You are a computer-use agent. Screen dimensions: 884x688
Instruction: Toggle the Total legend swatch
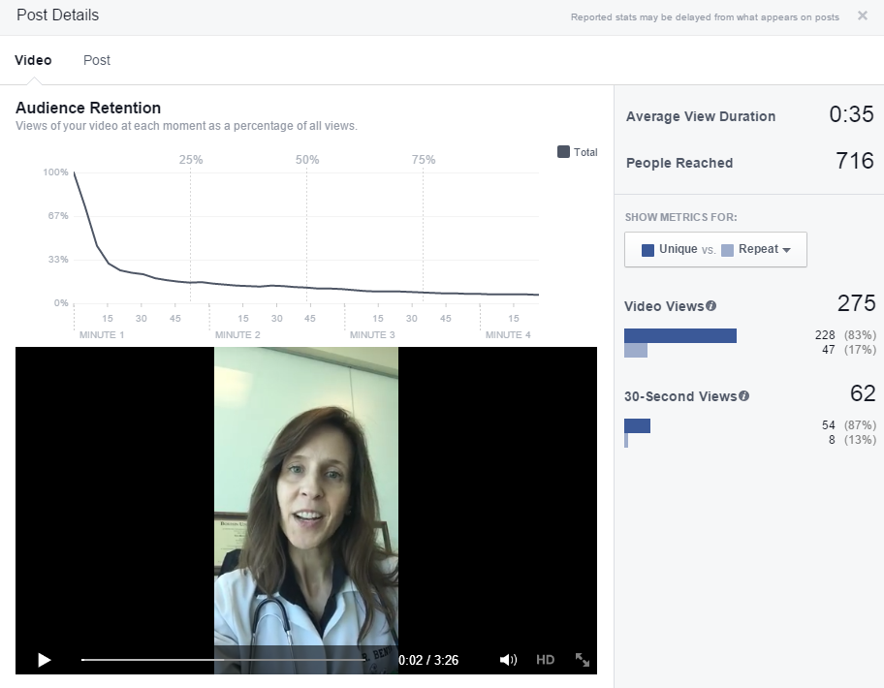pos(563,152)
